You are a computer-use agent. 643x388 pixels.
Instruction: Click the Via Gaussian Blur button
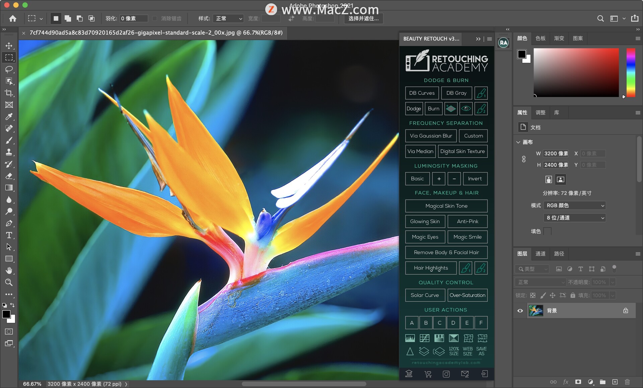pos(431,136)
